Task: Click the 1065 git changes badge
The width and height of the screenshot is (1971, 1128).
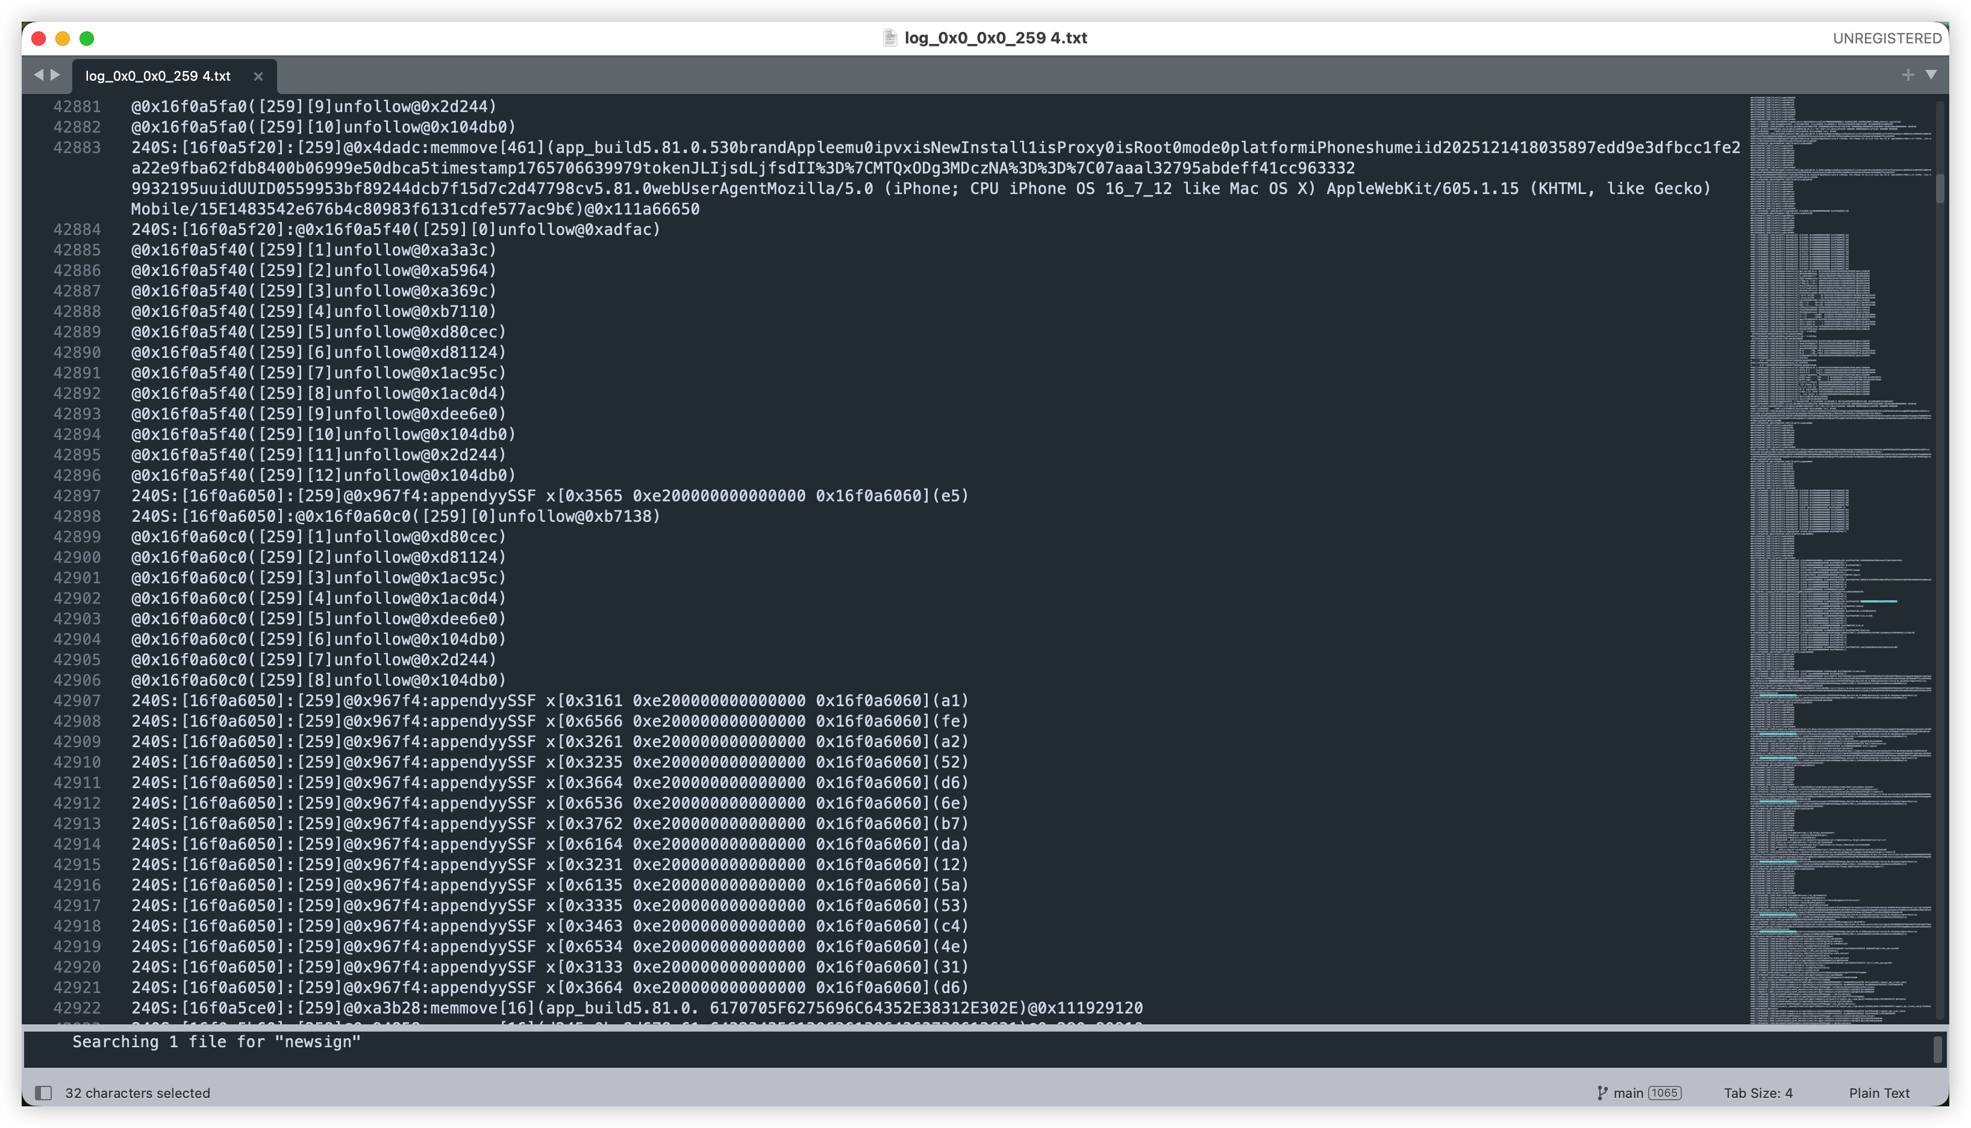Action: pos(1664,1093)
